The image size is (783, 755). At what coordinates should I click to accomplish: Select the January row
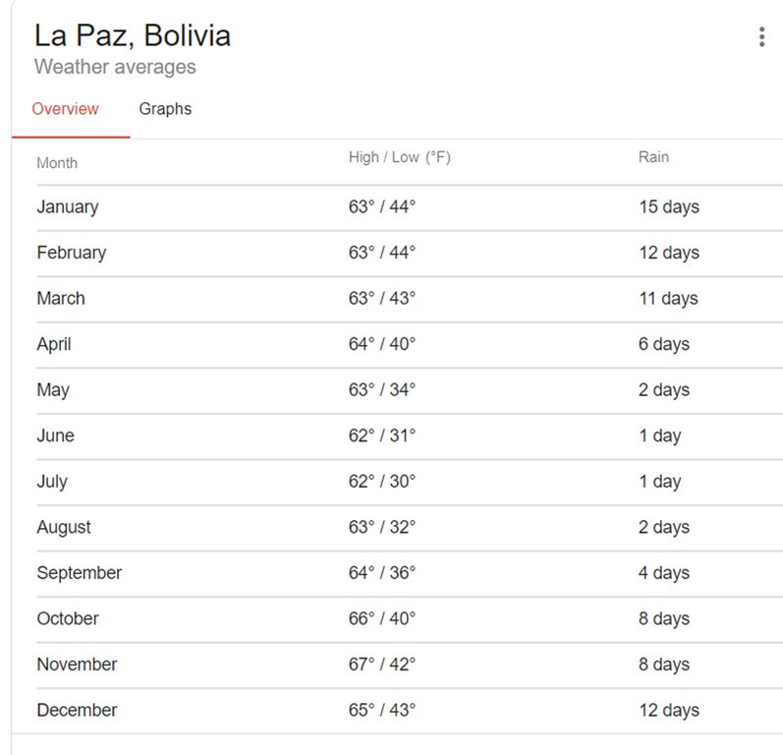click(x=68, y=207)
